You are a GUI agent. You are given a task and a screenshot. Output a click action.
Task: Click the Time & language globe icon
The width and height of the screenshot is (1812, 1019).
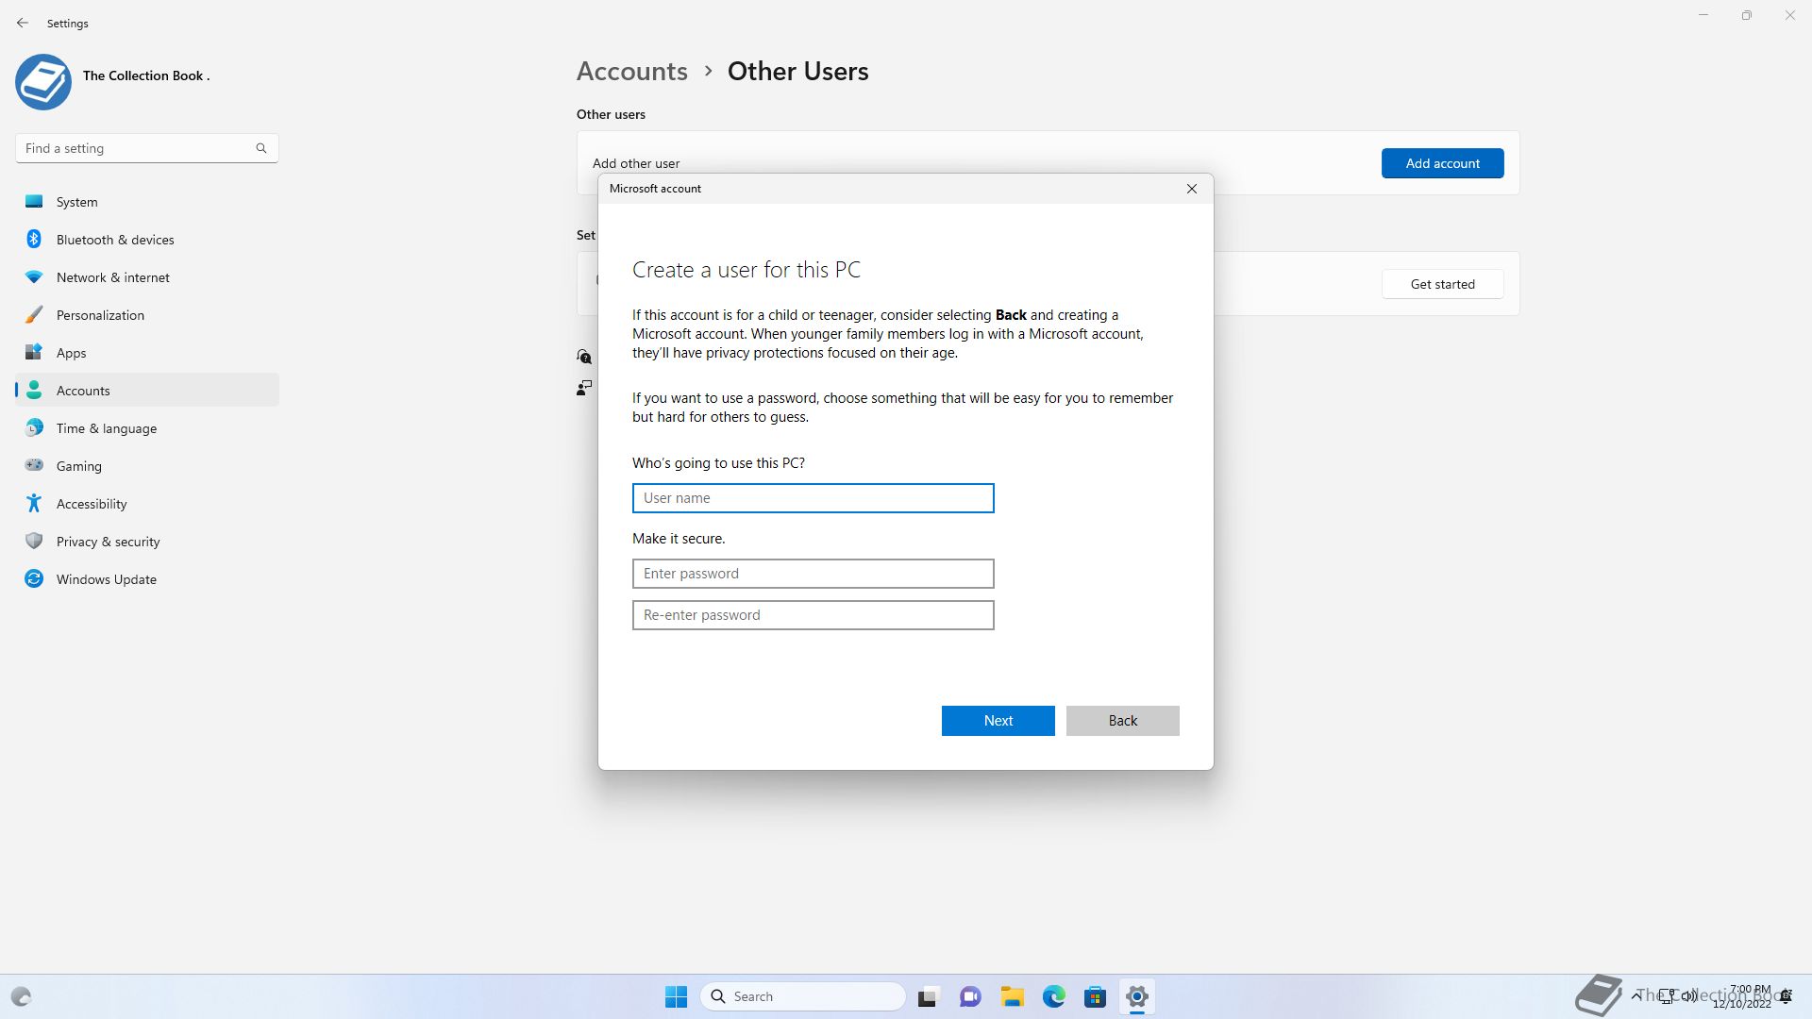coord(34,427)
